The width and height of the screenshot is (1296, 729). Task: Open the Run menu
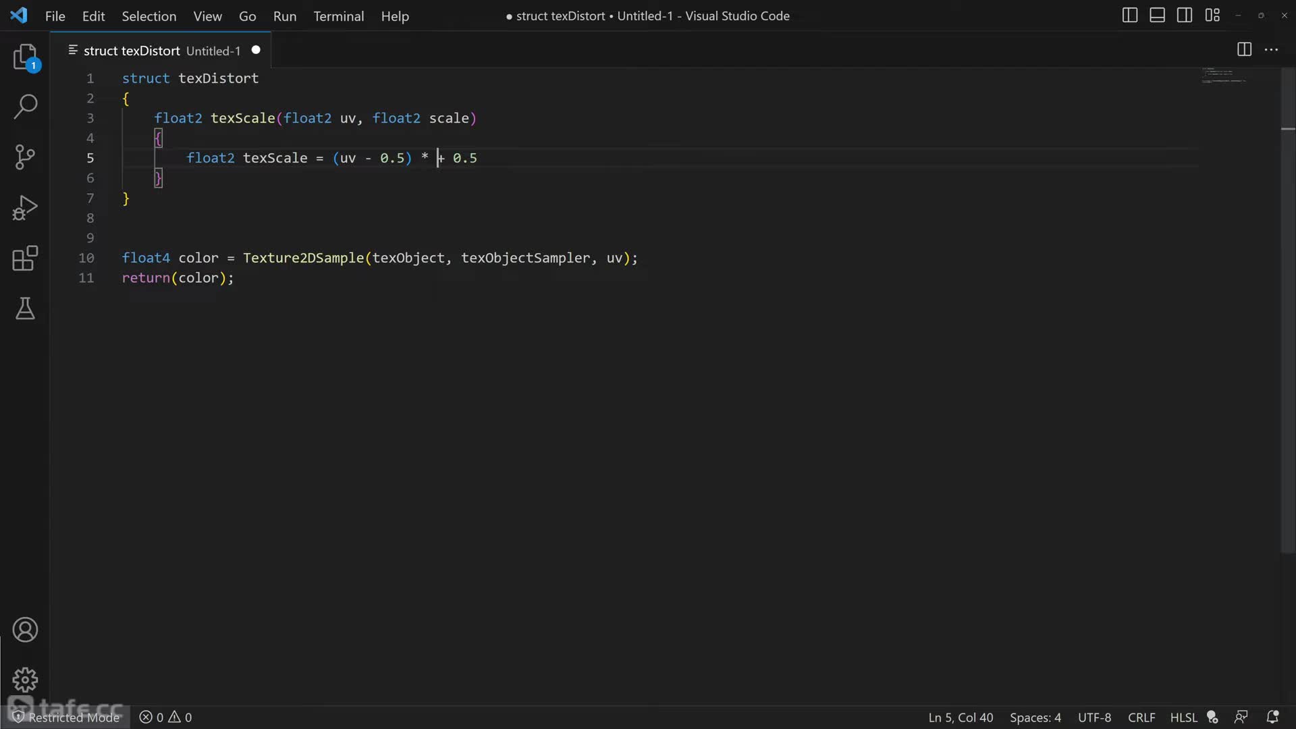pyautogui.click(x=285, y=16)
